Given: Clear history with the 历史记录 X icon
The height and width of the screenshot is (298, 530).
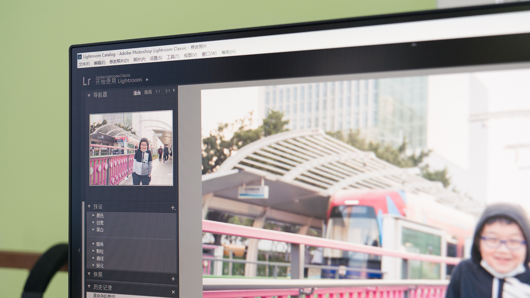Looking at the screenshot, I should [173, 292].
